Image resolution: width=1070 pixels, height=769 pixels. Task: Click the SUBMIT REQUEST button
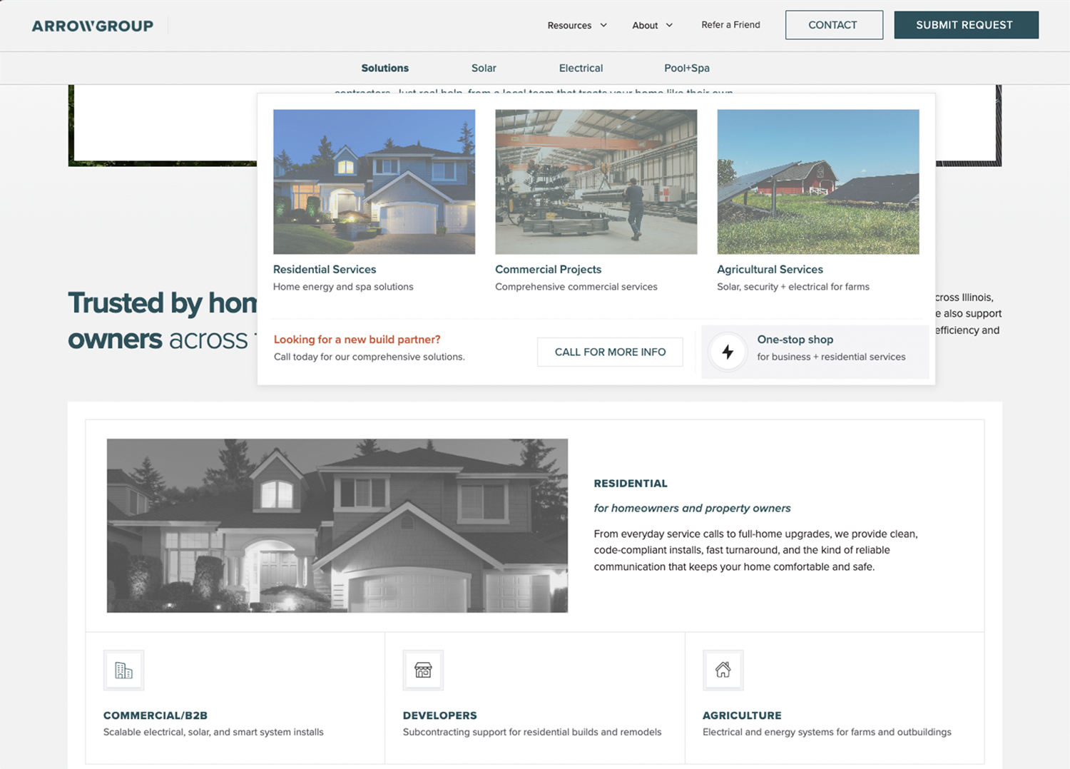click(966, 25)
